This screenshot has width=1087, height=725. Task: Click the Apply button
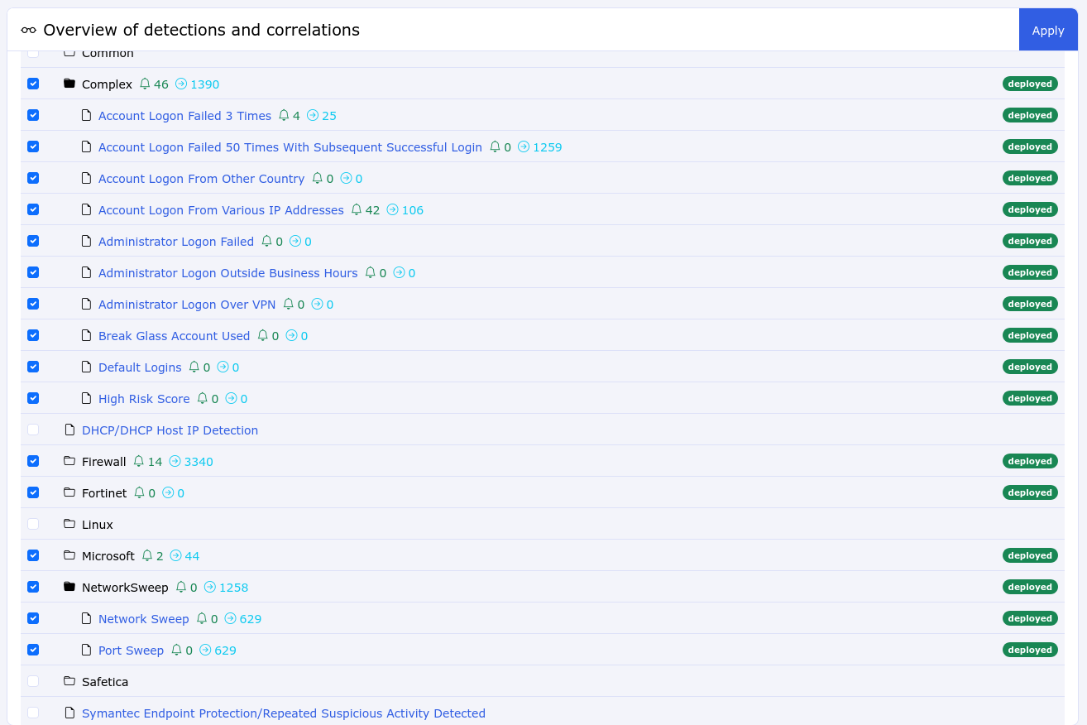[x=1047, y=30]
